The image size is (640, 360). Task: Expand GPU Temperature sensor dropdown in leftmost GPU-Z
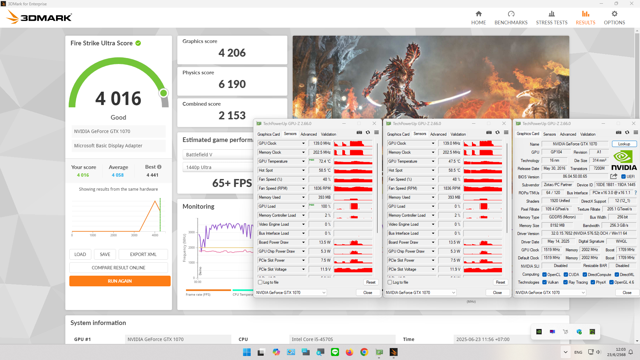tap(303, 161)
